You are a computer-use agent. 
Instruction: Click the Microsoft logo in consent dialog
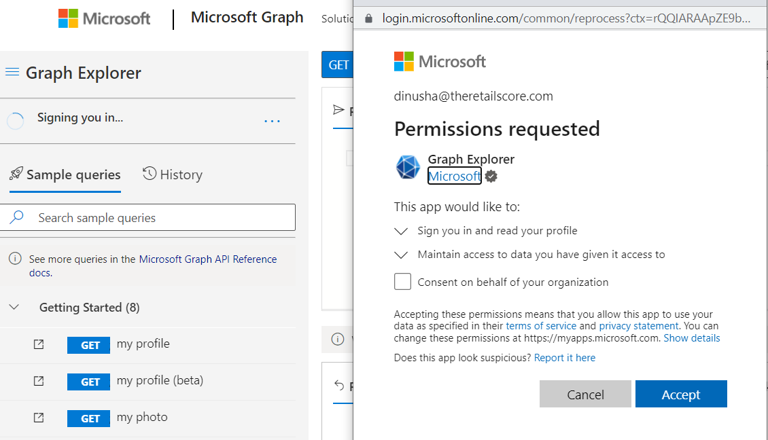coord(440,61)
